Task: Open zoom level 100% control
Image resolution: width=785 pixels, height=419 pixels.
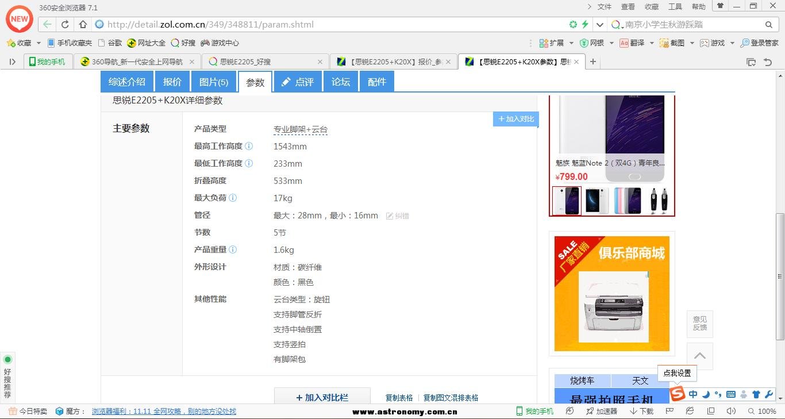Action: tap(763, 411)
